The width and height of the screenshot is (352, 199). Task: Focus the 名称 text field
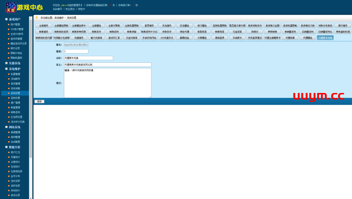(88, 58)
